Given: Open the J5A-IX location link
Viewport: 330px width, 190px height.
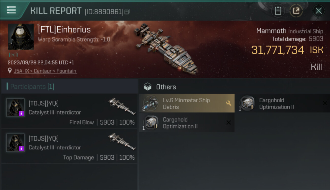Looking at the screenshot, I should 45,71.
